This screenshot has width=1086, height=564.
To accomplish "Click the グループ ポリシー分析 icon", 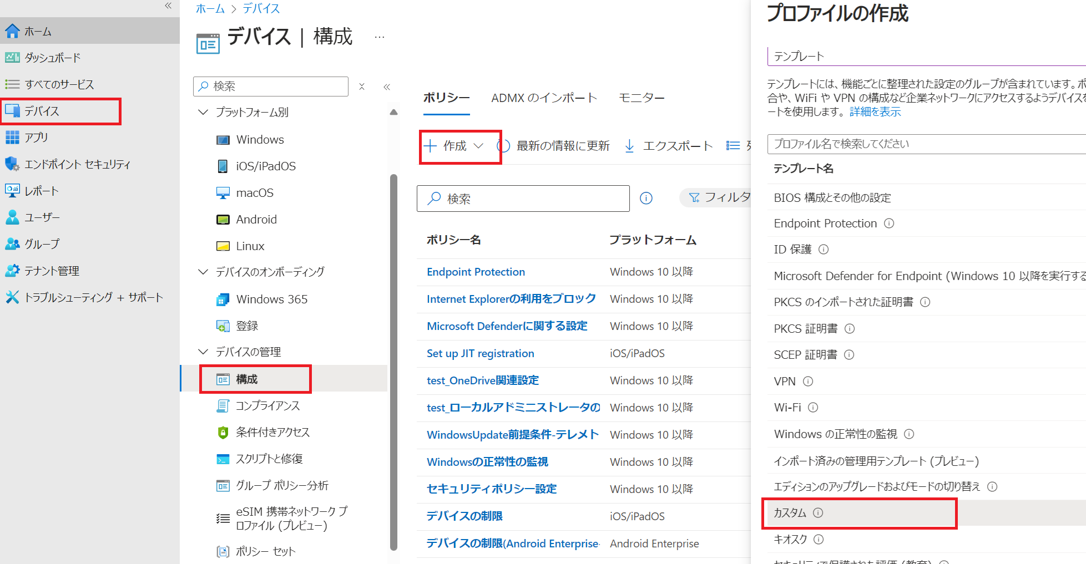I will 223,486.
